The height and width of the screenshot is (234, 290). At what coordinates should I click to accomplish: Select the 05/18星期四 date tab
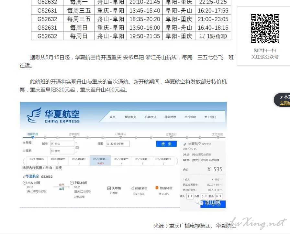[163, 161]
